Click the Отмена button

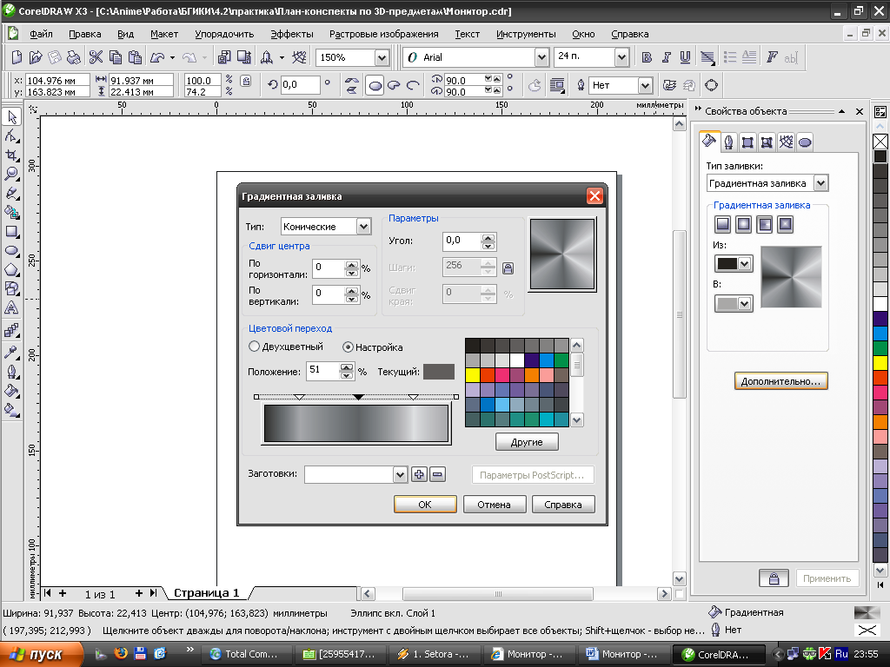[x=495, y=505]
